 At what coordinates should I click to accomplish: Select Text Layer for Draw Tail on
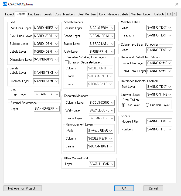(124, 105)
